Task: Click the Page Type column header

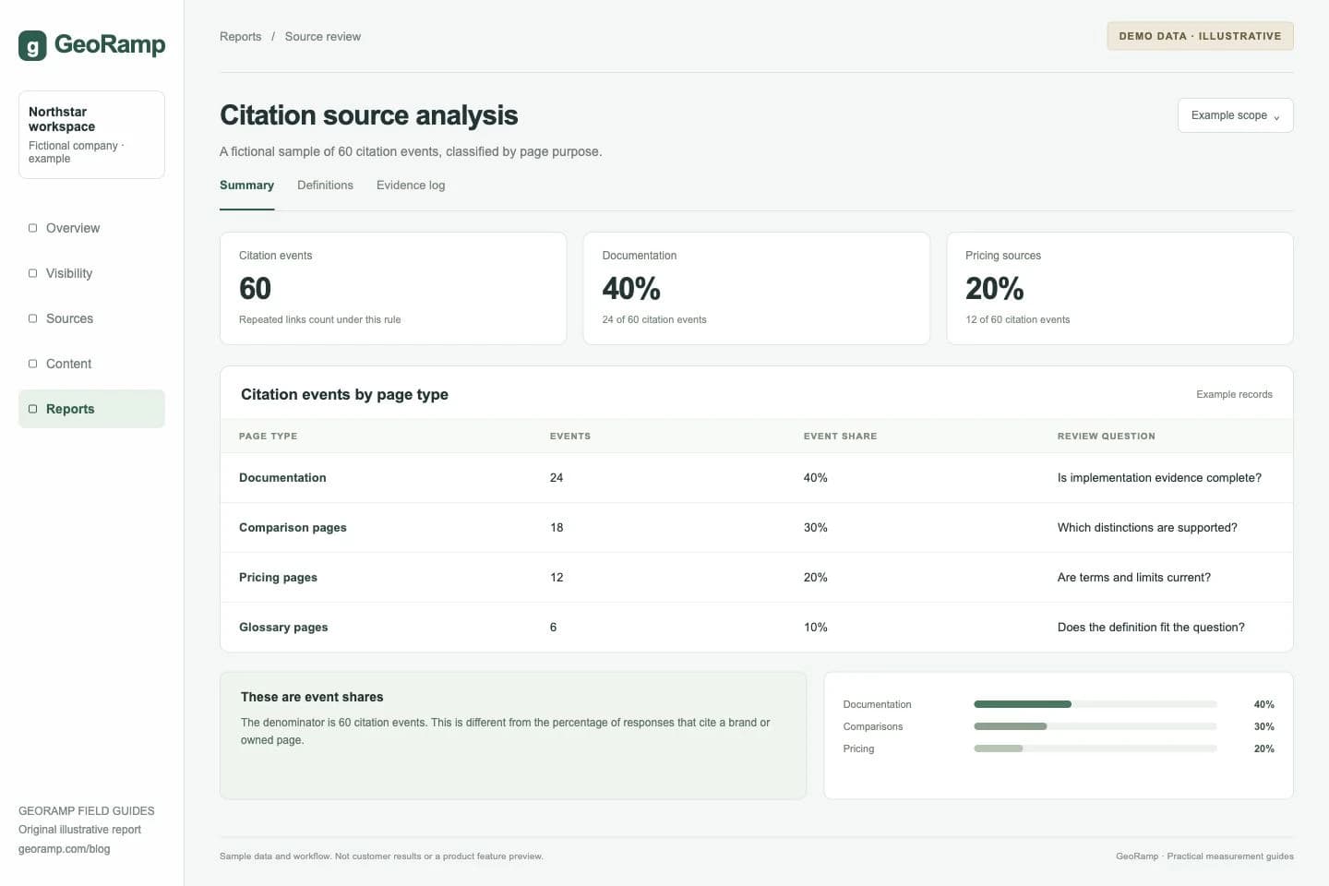Action: click(x=268, y=437)
